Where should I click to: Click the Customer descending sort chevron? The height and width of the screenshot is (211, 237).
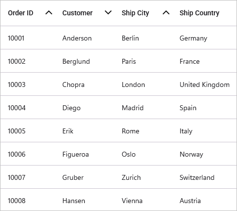click(108, 12)
